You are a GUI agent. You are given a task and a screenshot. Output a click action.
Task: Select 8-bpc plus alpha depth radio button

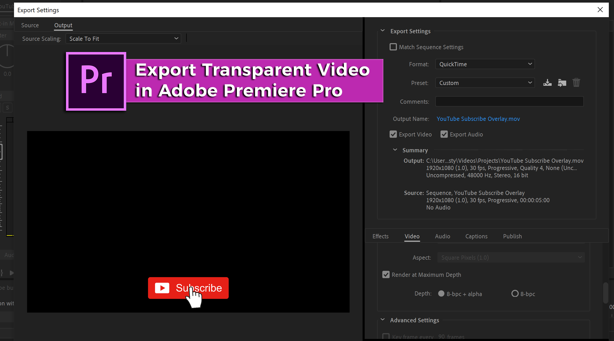tap(441, 293)
